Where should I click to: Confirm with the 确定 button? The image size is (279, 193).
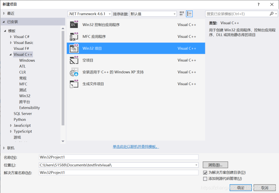(240, 188)
